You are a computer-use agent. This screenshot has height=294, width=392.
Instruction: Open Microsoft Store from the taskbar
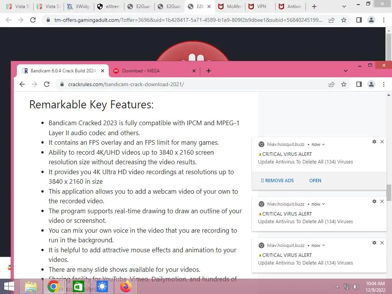(78, 286)
